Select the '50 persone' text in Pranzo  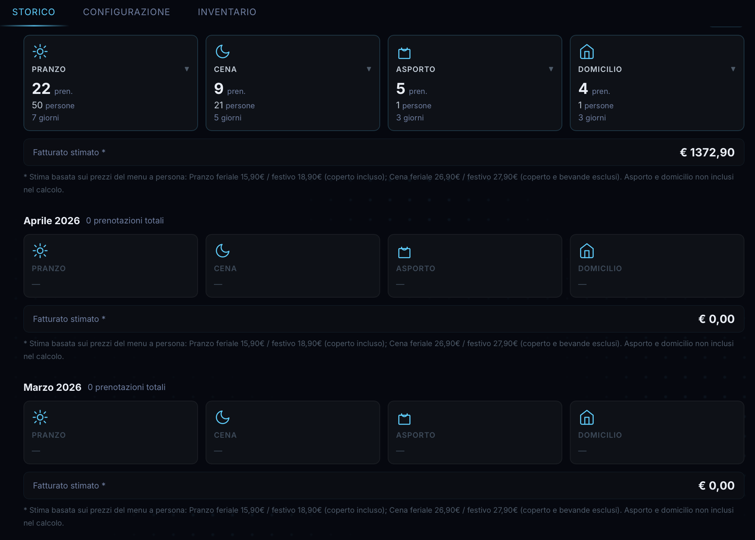tap(53, 105)
